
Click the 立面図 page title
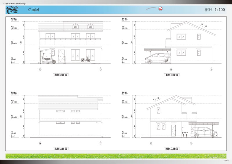(x=33, y=10)
